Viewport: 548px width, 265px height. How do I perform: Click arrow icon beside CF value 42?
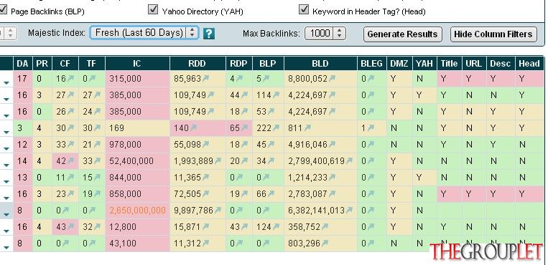pyautogui.click(x=71, y=160)
